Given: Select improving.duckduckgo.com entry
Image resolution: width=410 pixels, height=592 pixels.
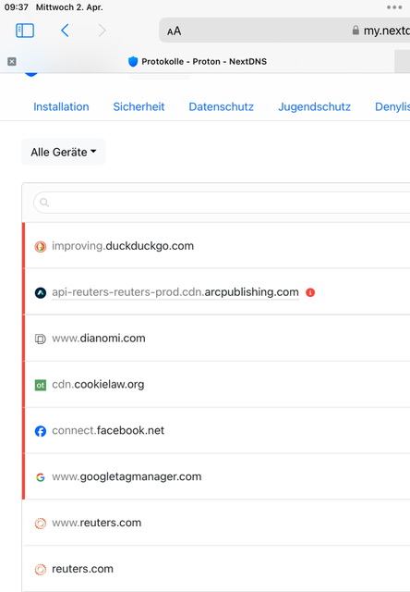Looking at the screenshot, I should tap(123, 246).
